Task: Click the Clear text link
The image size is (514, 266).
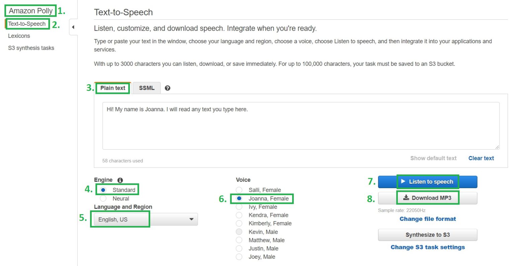Action: [x=481, y=158]
